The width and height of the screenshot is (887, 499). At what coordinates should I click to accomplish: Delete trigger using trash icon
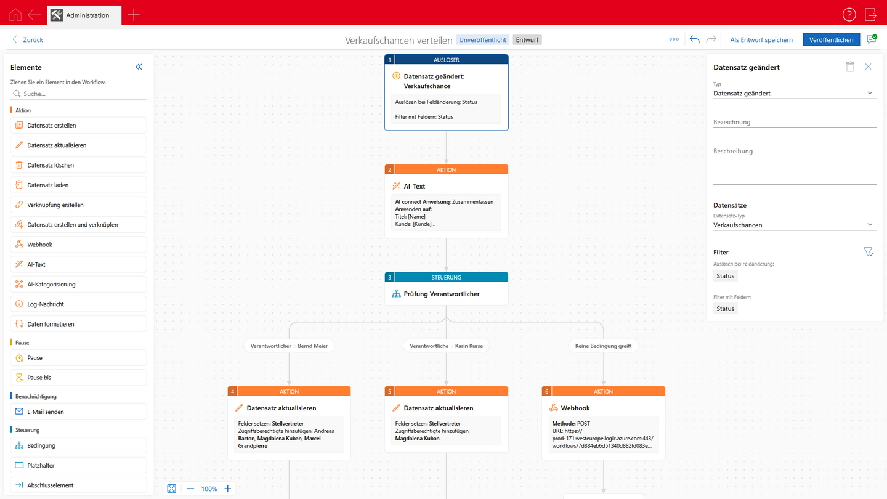(x=850, y=67)
